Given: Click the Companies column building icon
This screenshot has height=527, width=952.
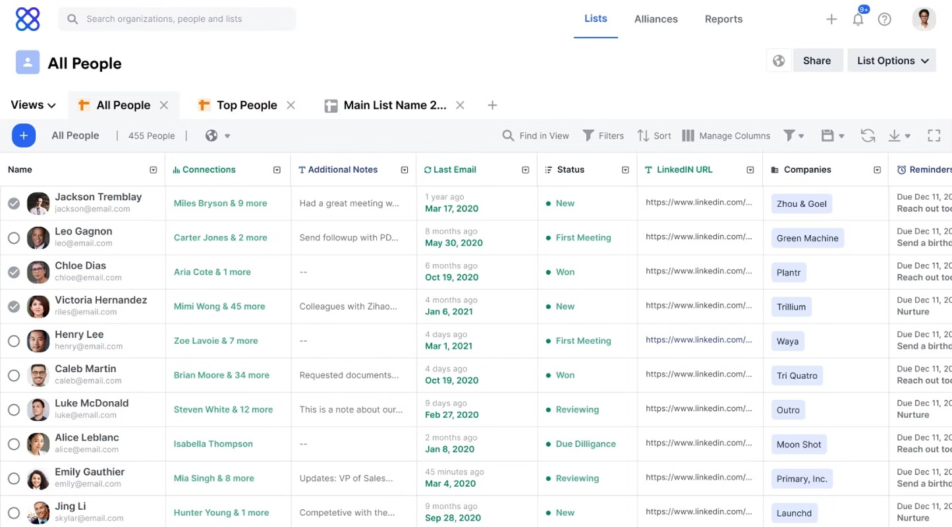Looking at the screenshot, I should tap(775, 170).
